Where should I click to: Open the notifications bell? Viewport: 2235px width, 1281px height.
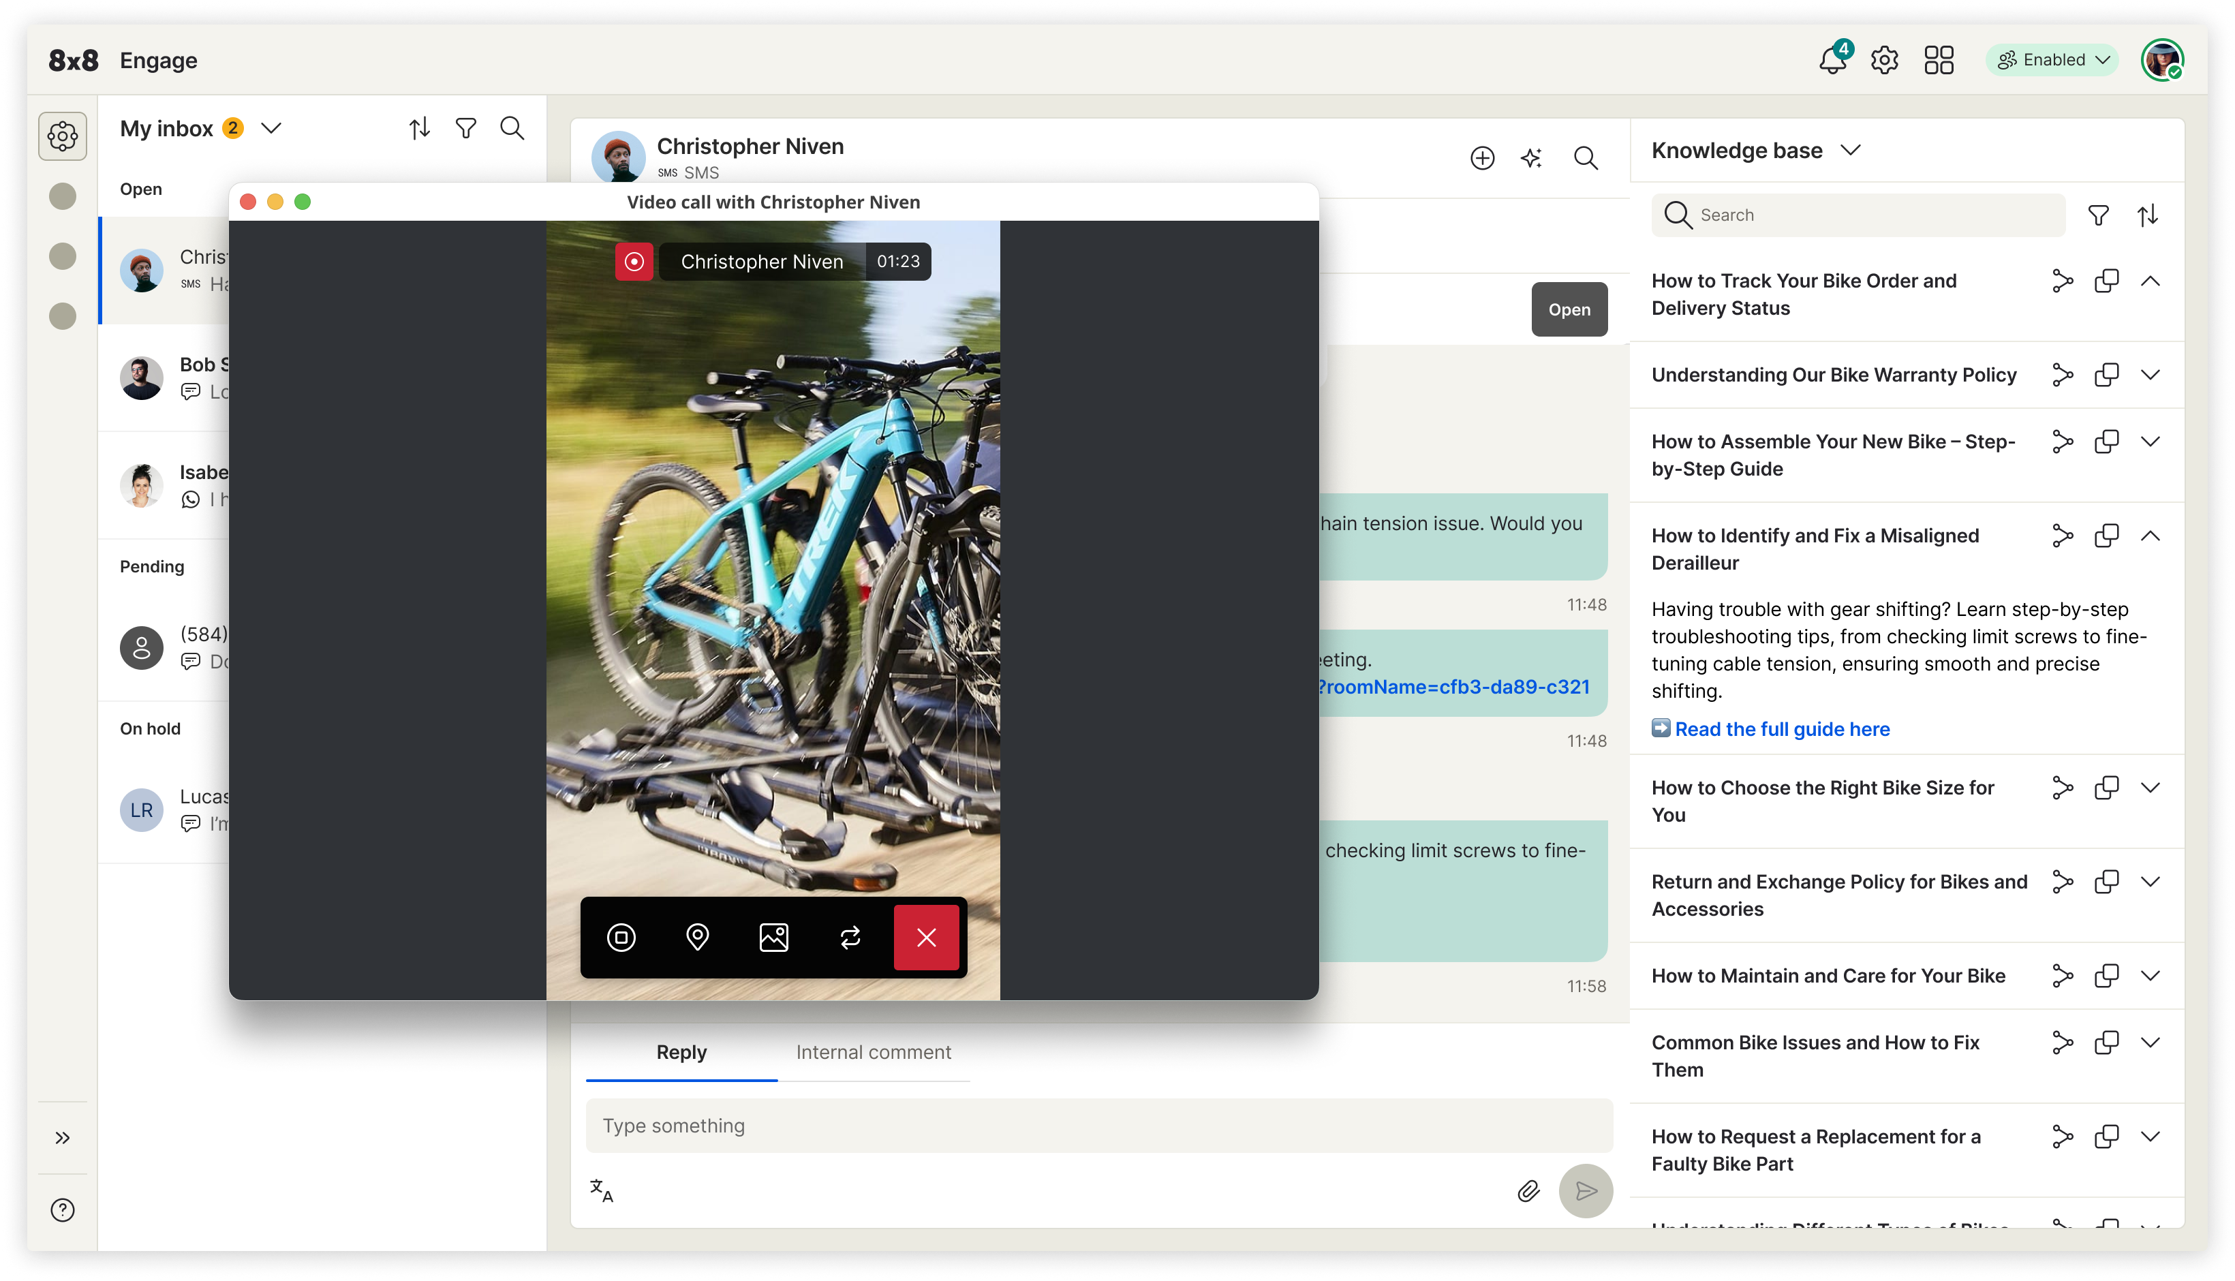(1832, 60)
